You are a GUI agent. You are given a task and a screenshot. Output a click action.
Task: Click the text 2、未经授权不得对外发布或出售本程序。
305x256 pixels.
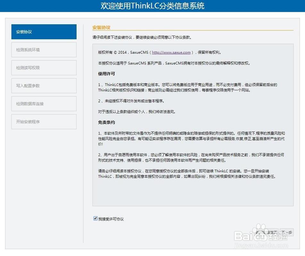(131, 101)
